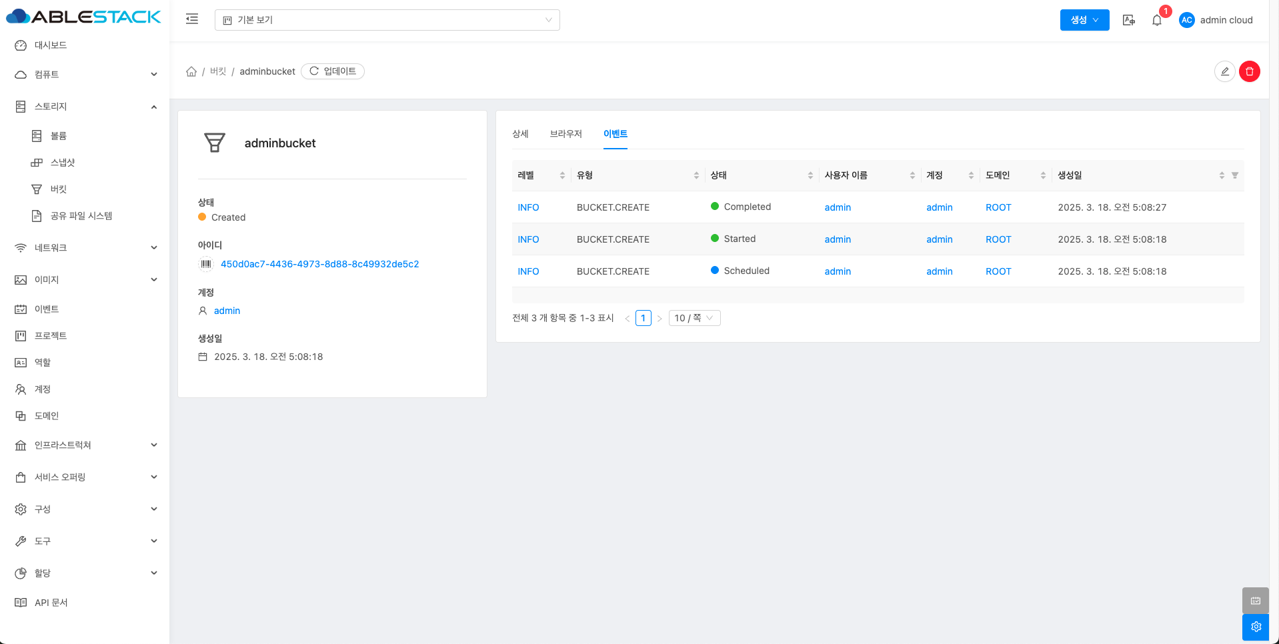Click the edit pencil icon
Screen dimensions: 1279x644
tap(1224, 71)
